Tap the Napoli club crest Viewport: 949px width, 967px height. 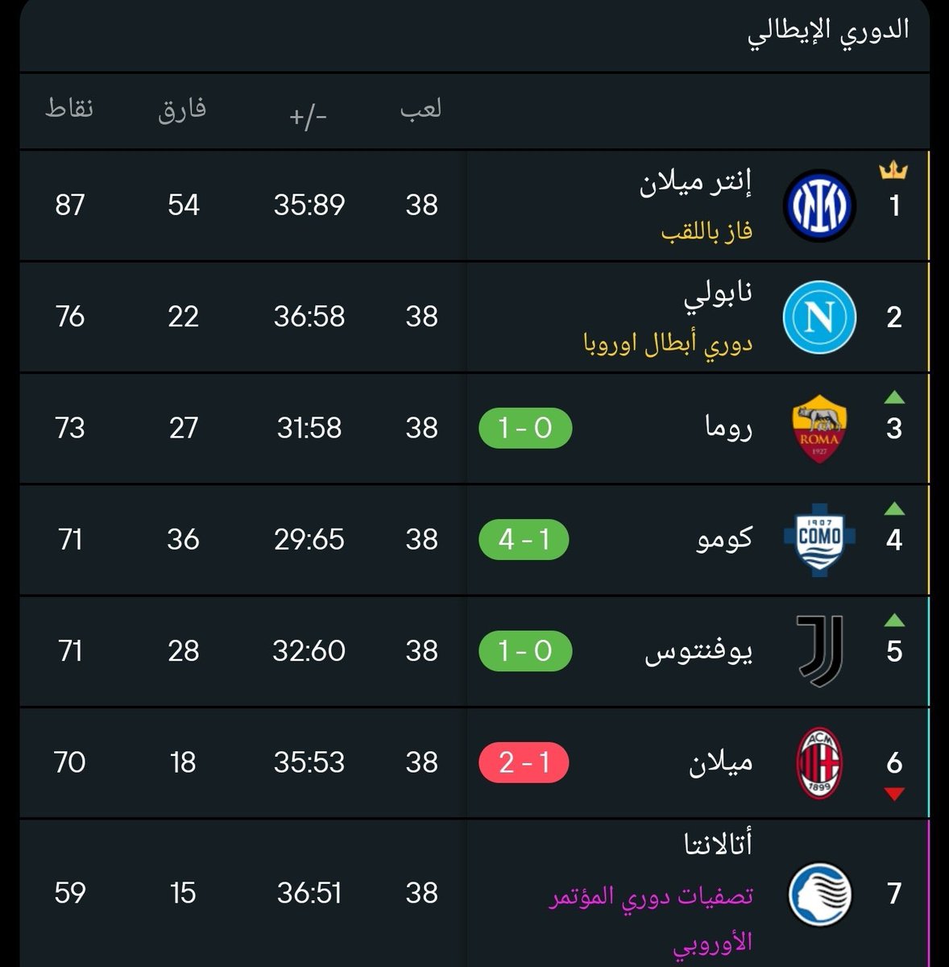click(x=819, y=317)
